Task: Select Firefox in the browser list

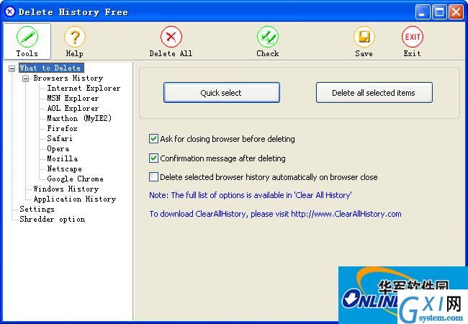Action: pos(62,129)
